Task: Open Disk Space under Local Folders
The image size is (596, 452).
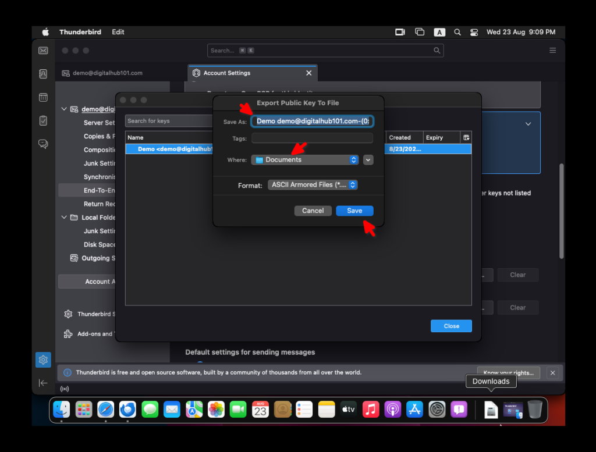Action: [99, 244]
